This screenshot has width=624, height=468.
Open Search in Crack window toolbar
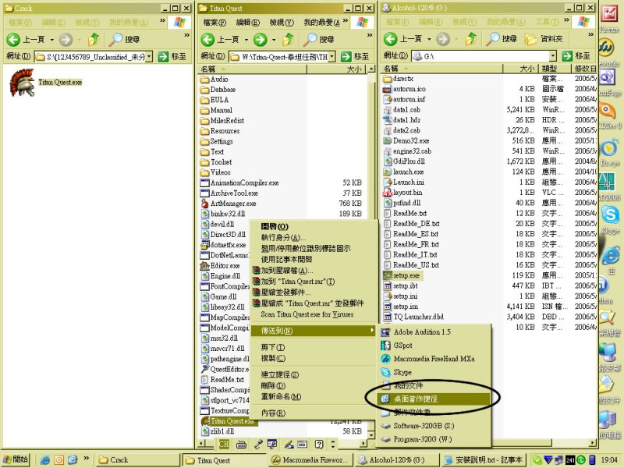point(125,39)
